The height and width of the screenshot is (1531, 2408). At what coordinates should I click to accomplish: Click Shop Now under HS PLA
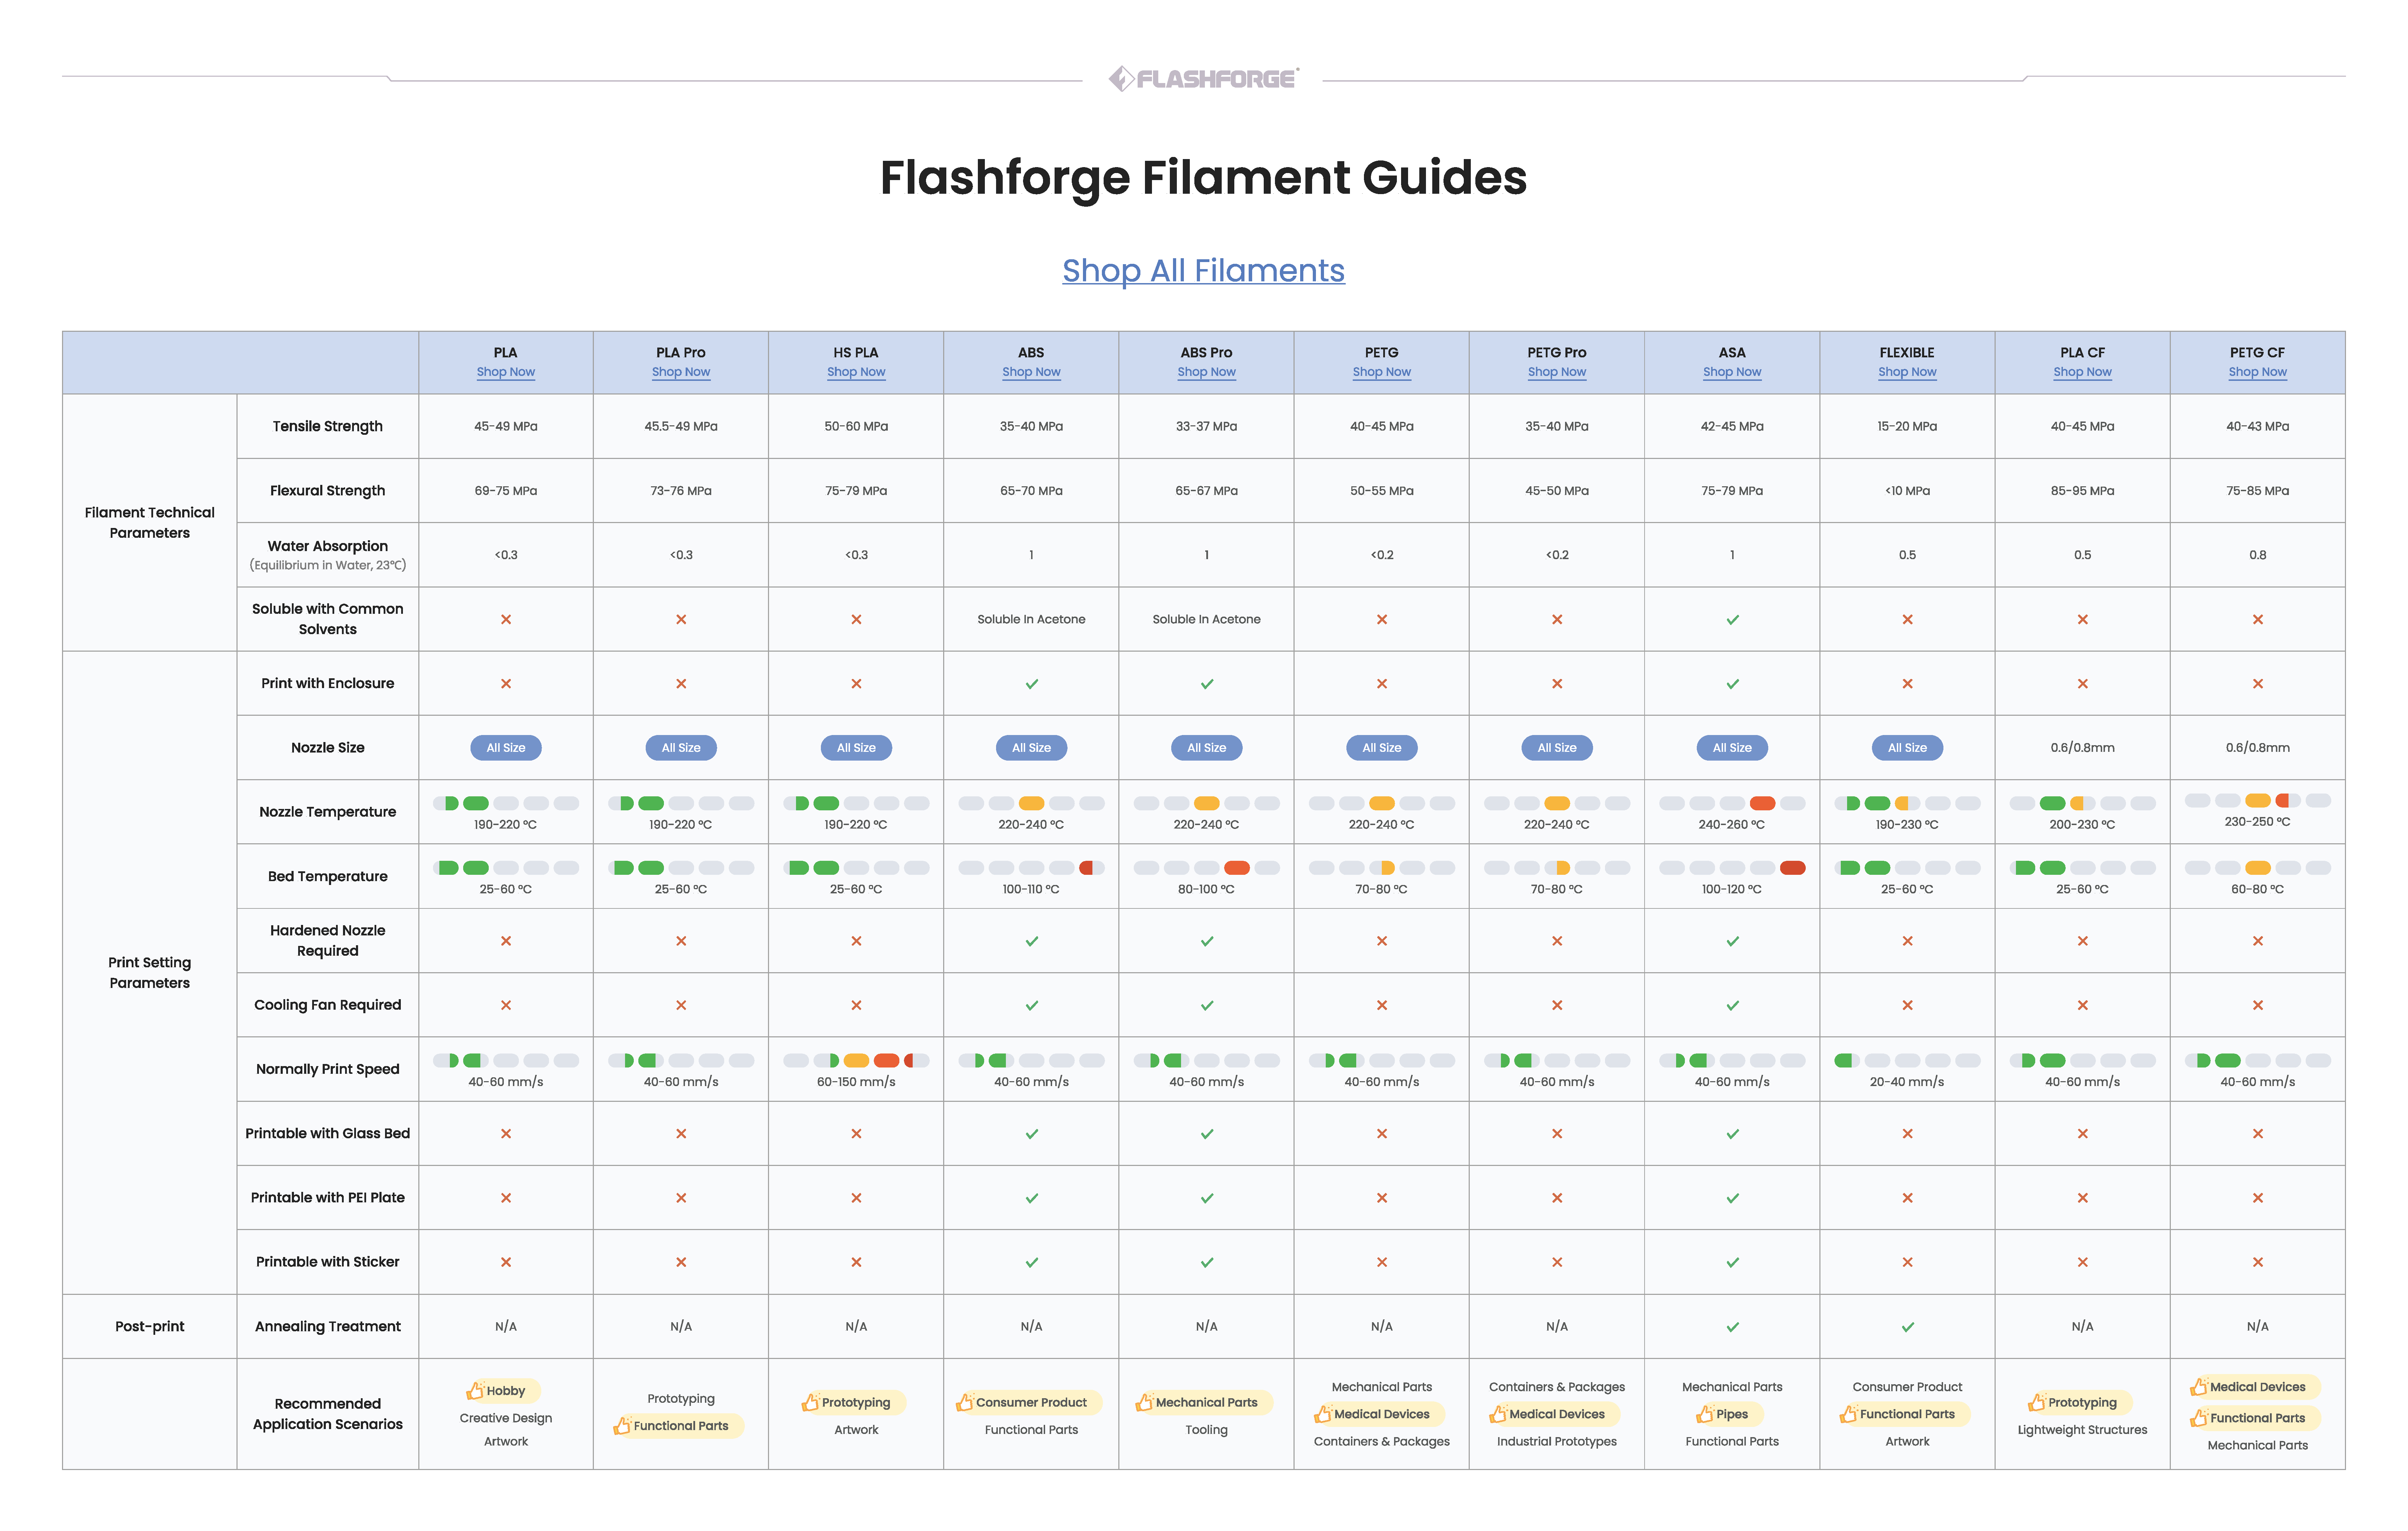856,372
